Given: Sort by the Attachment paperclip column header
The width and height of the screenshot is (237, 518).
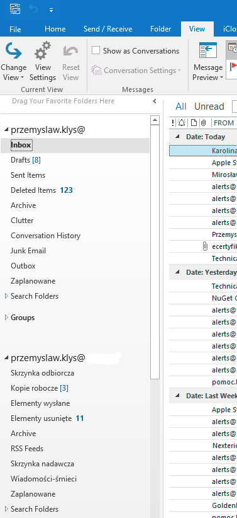Looking at the screenshot, I should [204, 123].
